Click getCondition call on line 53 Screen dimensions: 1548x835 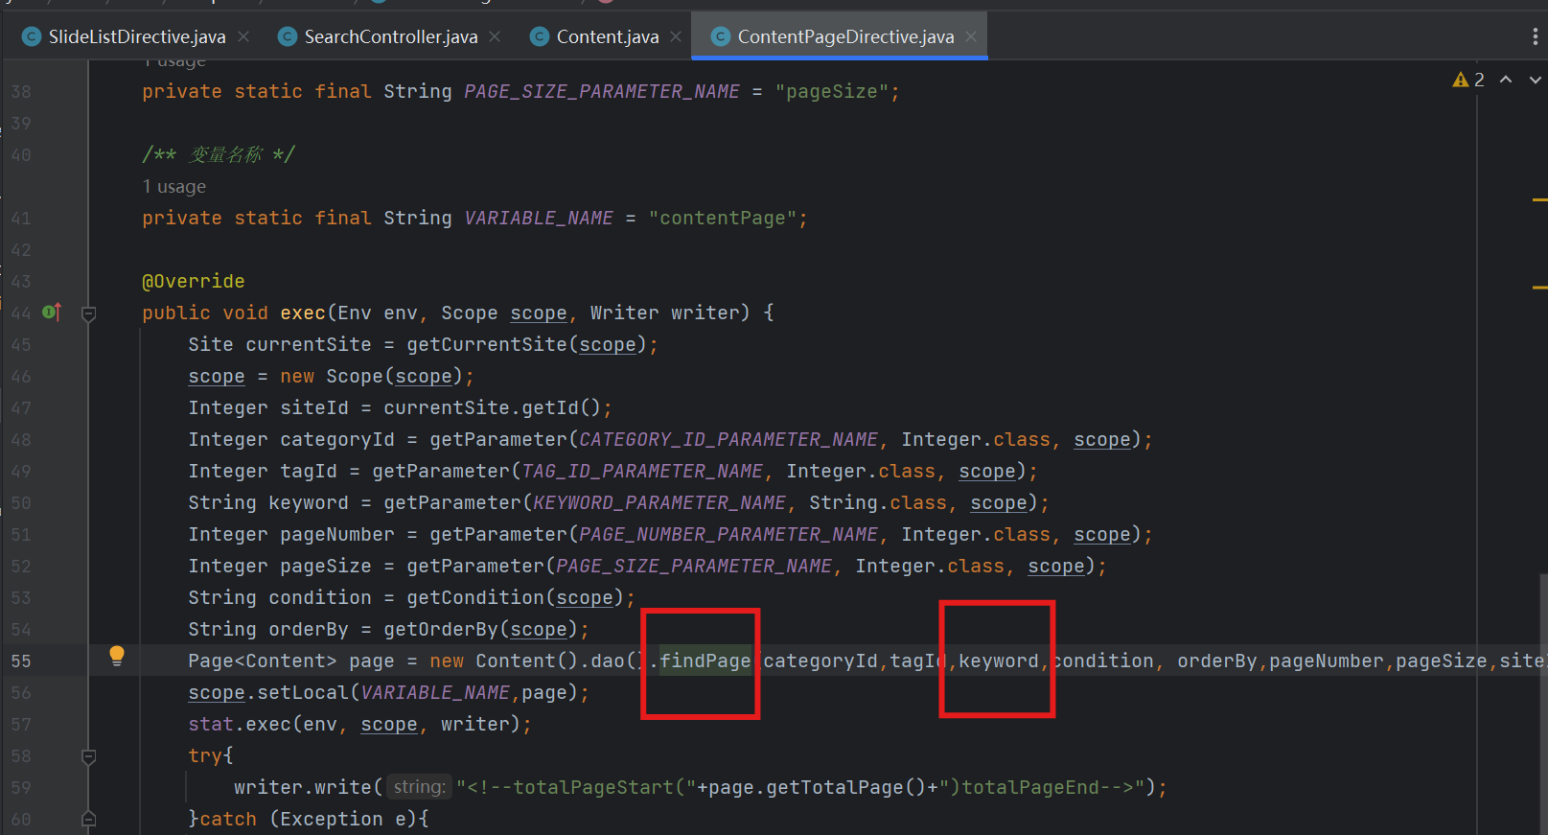coord(475,597)
